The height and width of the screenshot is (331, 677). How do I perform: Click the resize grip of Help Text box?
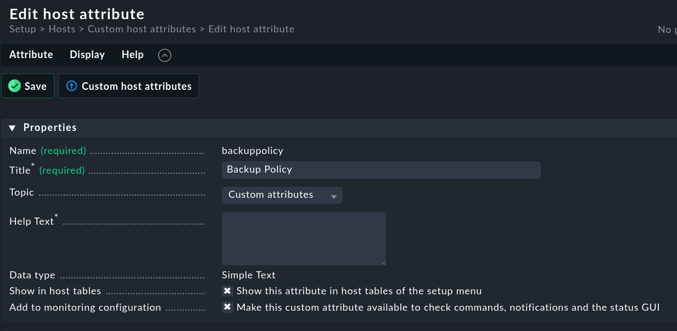(x=383, y=262)
